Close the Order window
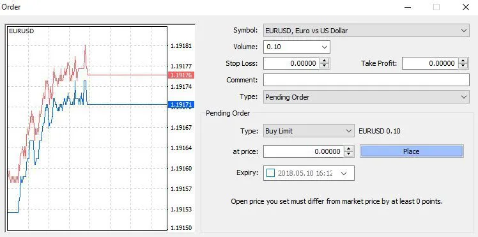Image resolution: width=478 pixels, height=237 pixels. coord(466,7)
